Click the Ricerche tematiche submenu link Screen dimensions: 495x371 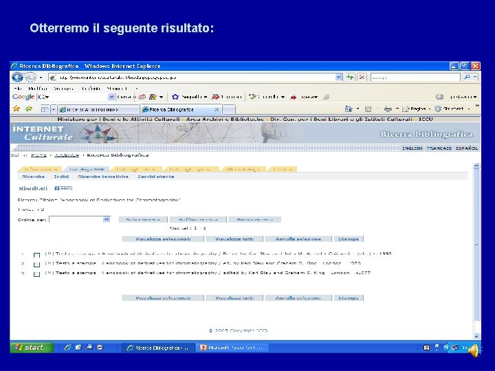tap(103, 177)
